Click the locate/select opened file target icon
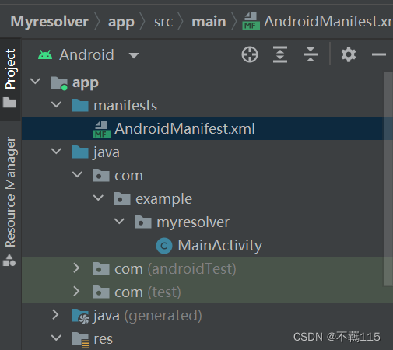393x350 pixels. tap(250, 54)
